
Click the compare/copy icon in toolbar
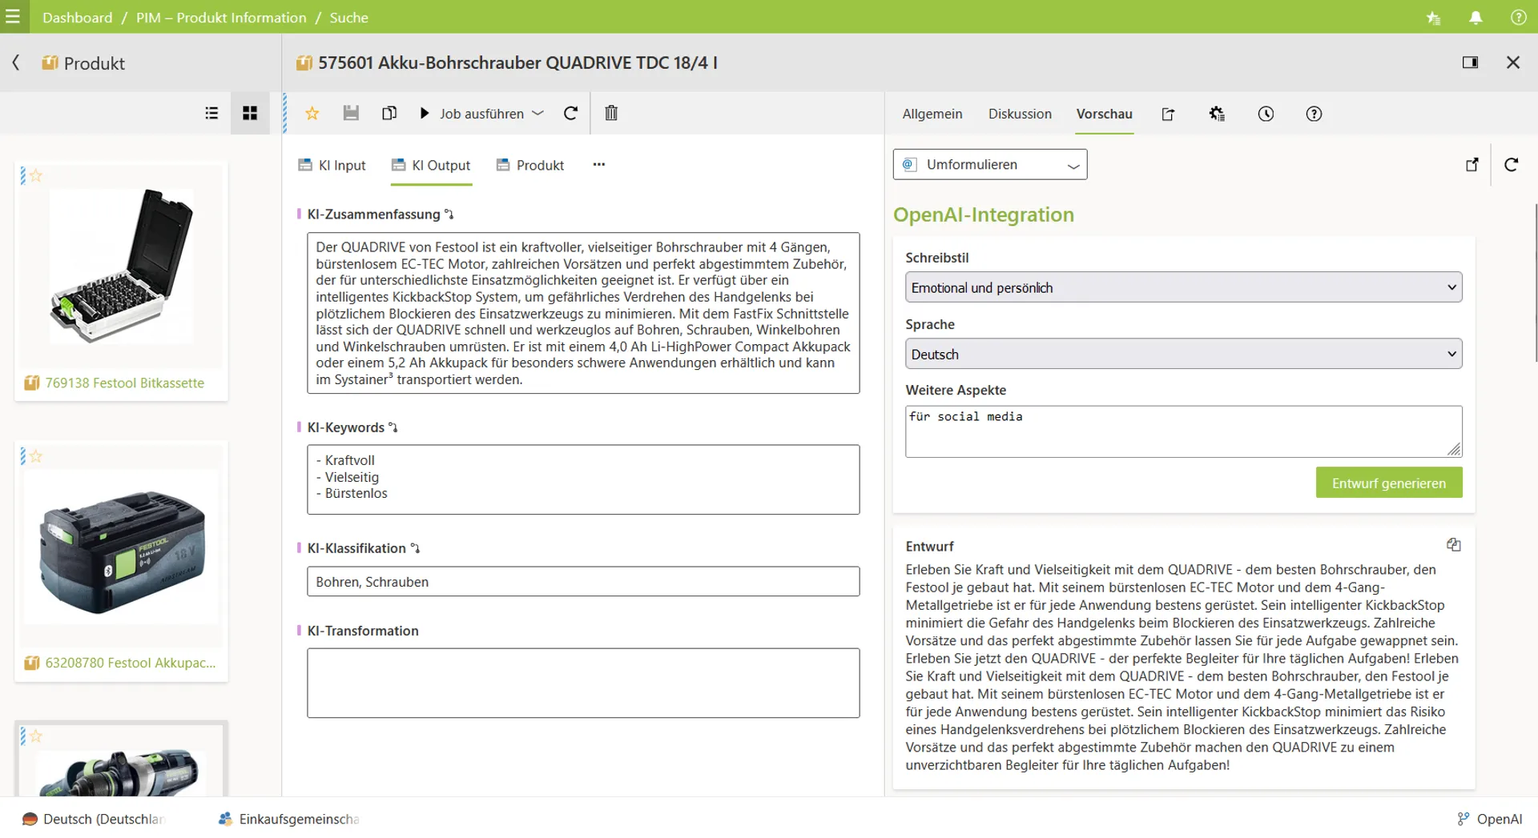tap(389, 113)
